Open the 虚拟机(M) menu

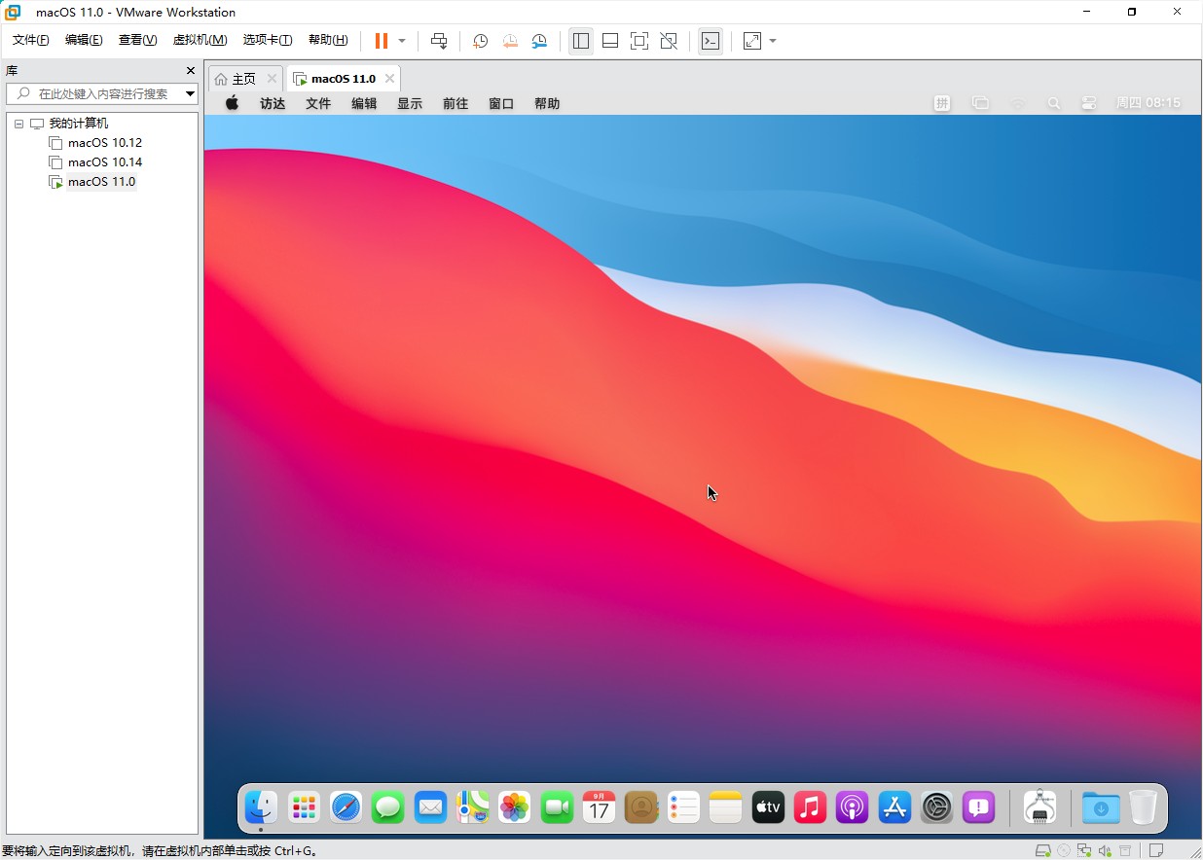coord(200,40)
